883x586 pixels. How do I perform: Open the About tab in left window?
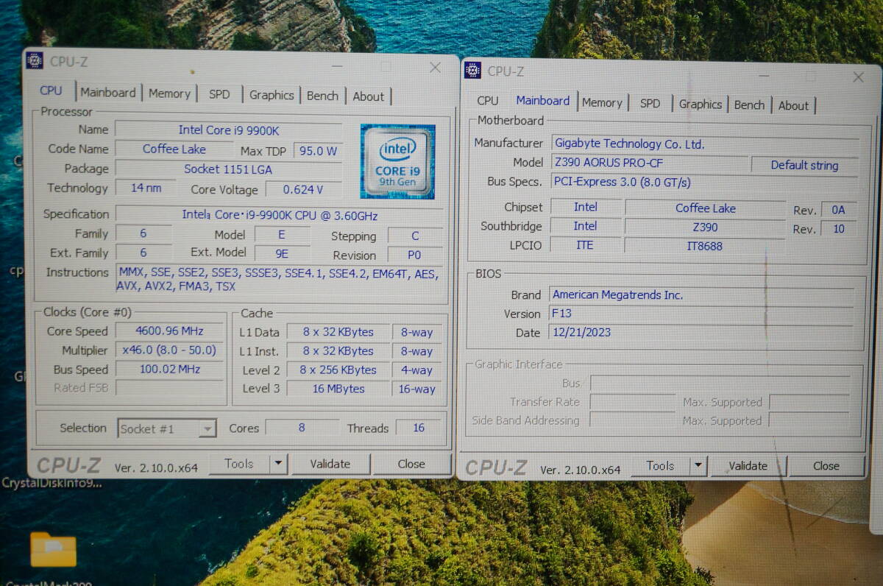(368, 96)
